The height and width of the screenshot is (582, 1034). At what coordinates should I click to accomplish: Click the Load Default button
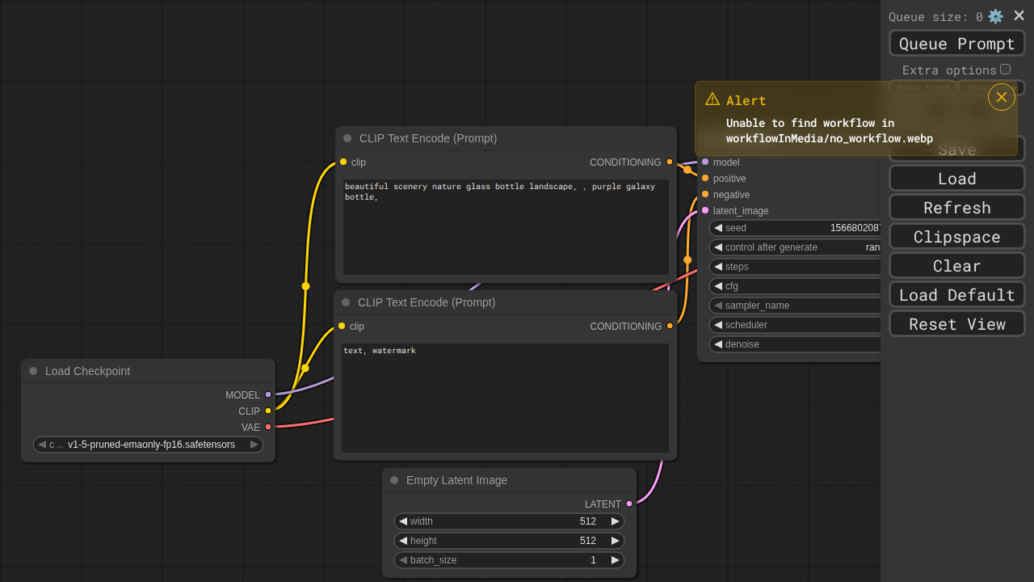coord(956,295)
